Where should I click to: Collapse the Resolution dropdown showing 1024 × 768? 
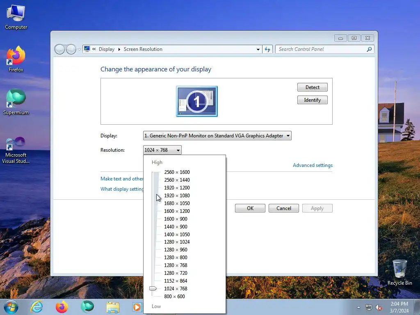coord(162,150)
